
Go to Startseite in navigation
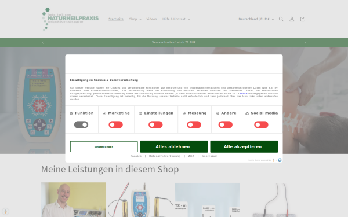[116, 19]
